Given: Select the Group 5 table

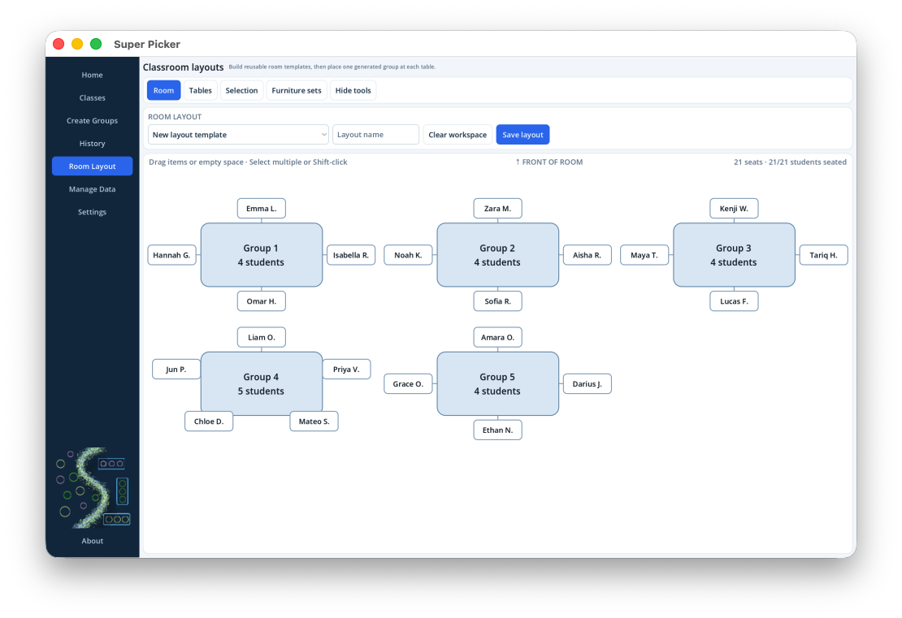Looking at the screenshot, I should click(x=497, y=383).
